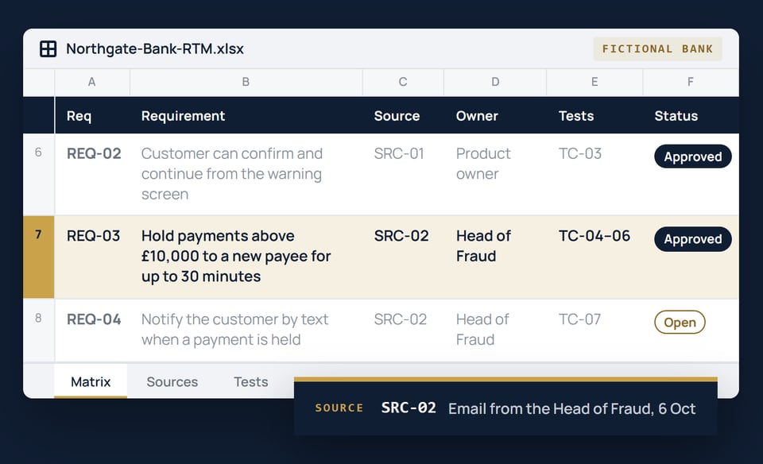Select column C header

click(x=403, y=82)
